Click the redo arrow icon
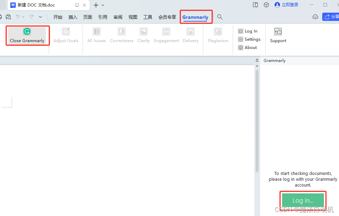 [32, 17]
